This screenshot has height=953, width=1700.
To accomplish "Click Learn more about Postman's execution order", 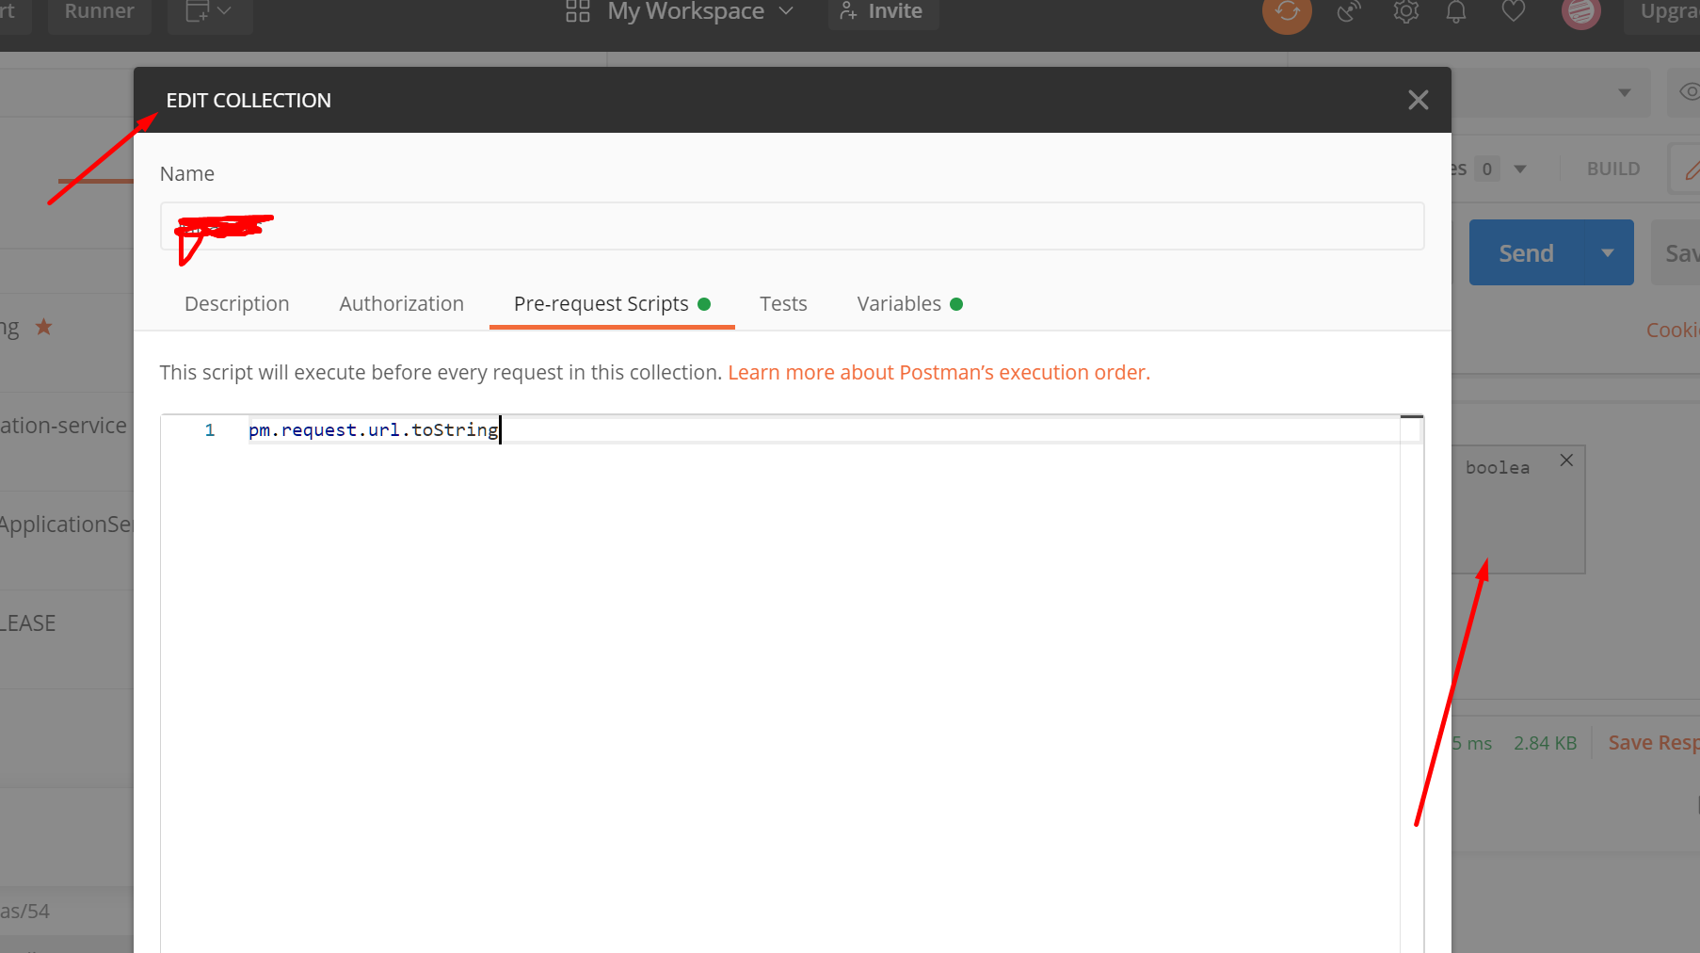I will tap(938, 372).
